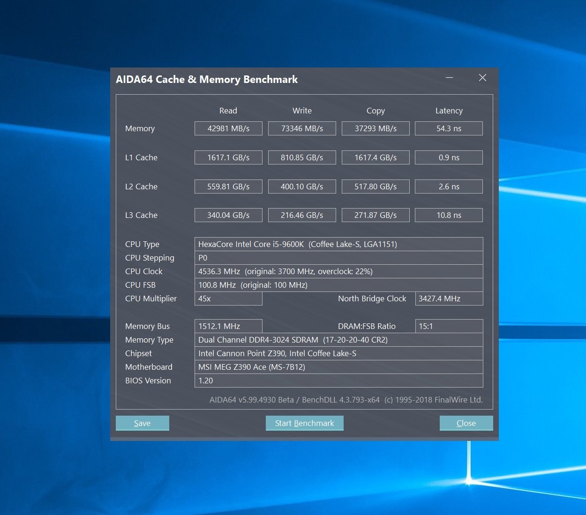
Task: Click the Close button at bottom
Action: (x=466, y=423)
